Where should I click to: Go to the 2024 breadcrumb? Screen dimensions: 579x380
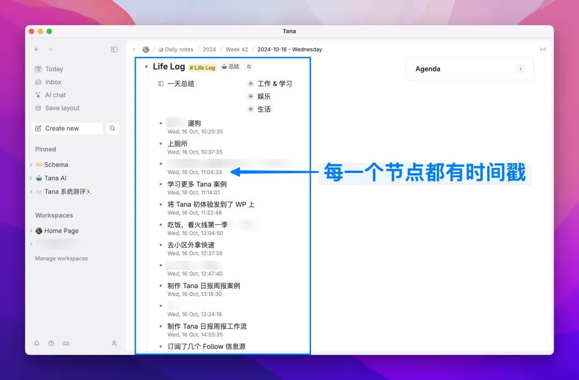210,49
